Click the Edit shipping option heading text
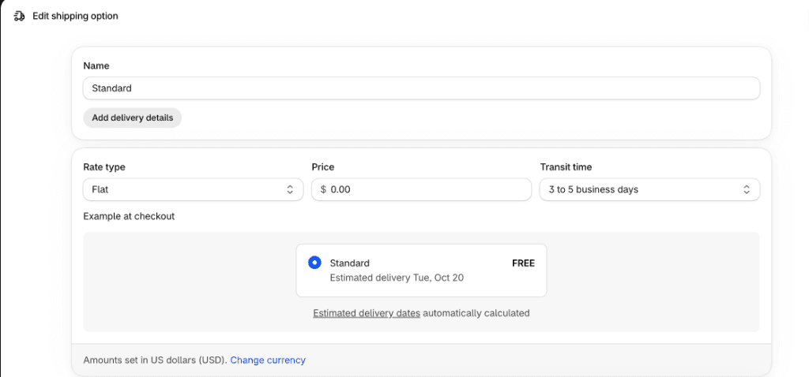This screenshot has height=377, width=809. (x=75, y=16)
